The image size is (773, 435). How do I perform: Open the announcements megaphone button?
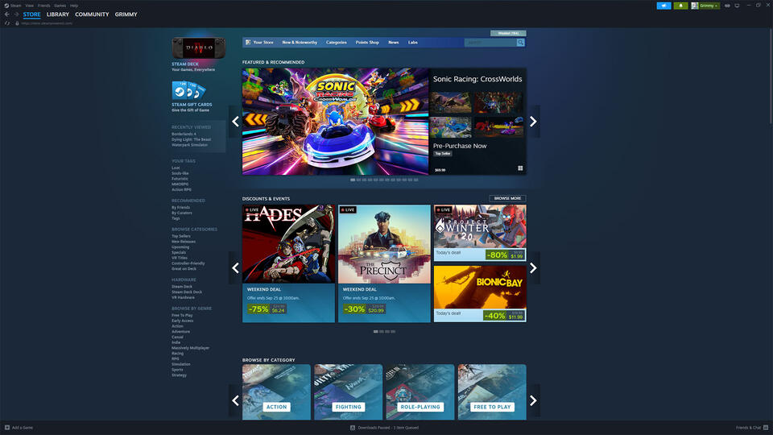coord(663,6)
